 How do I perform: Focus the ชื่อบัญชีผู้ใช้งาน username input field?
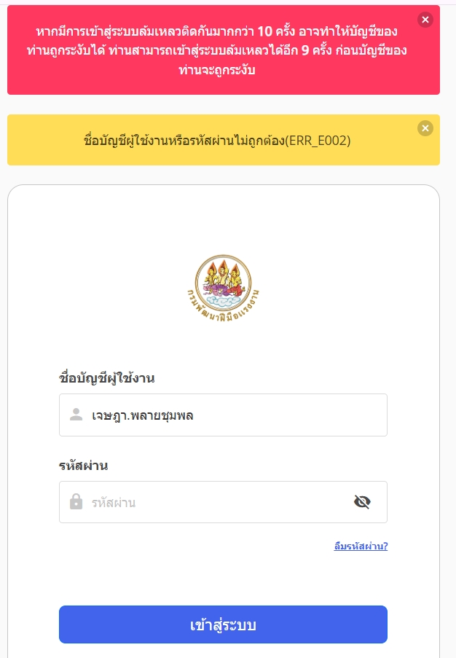[223, 415]
